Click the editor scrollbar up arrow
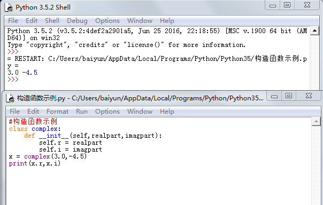Image resolution: width=323 pixels, height=205 pixels. coord(316,122)
